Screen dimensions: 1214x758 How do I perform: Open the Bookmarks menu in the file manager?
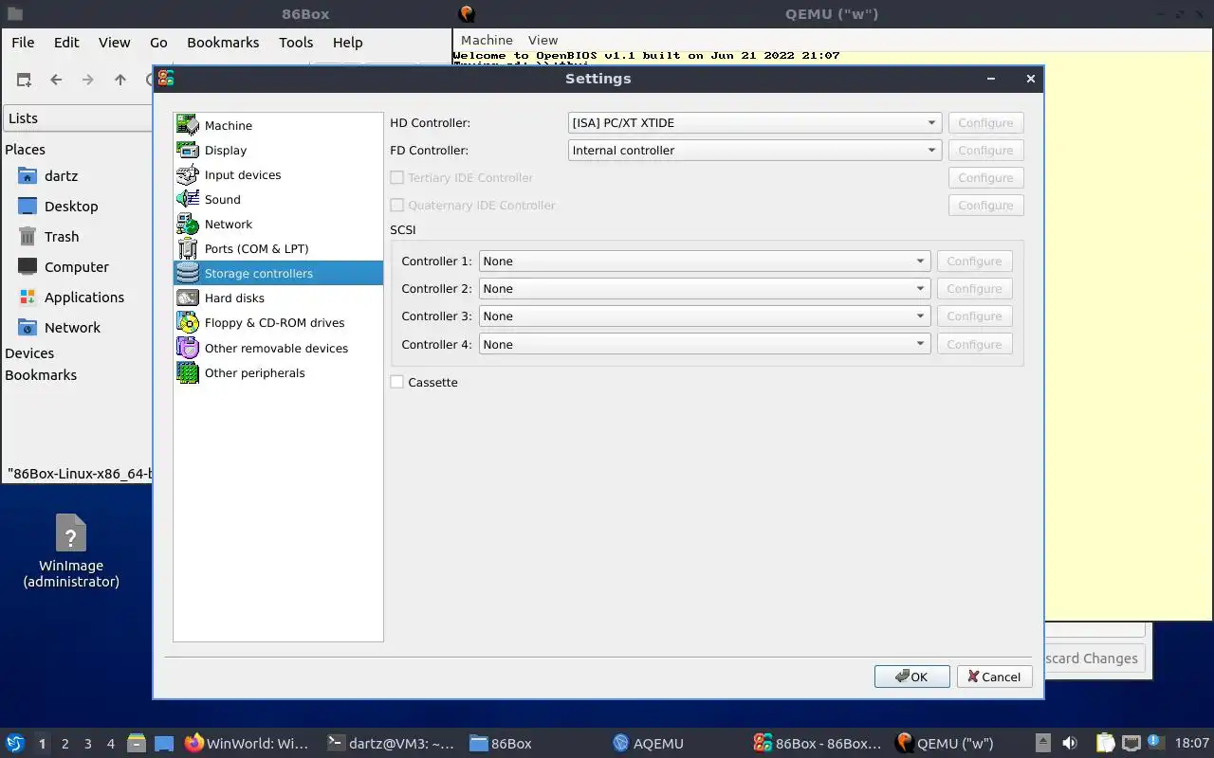[x=223, y=42]
